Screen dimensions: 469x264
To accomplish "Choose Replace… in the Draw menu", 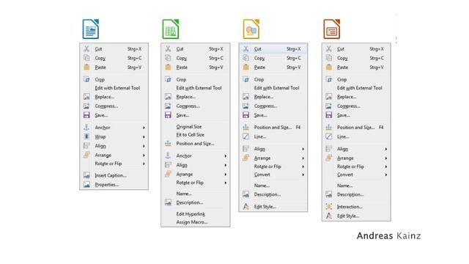I will coord(264,97).
